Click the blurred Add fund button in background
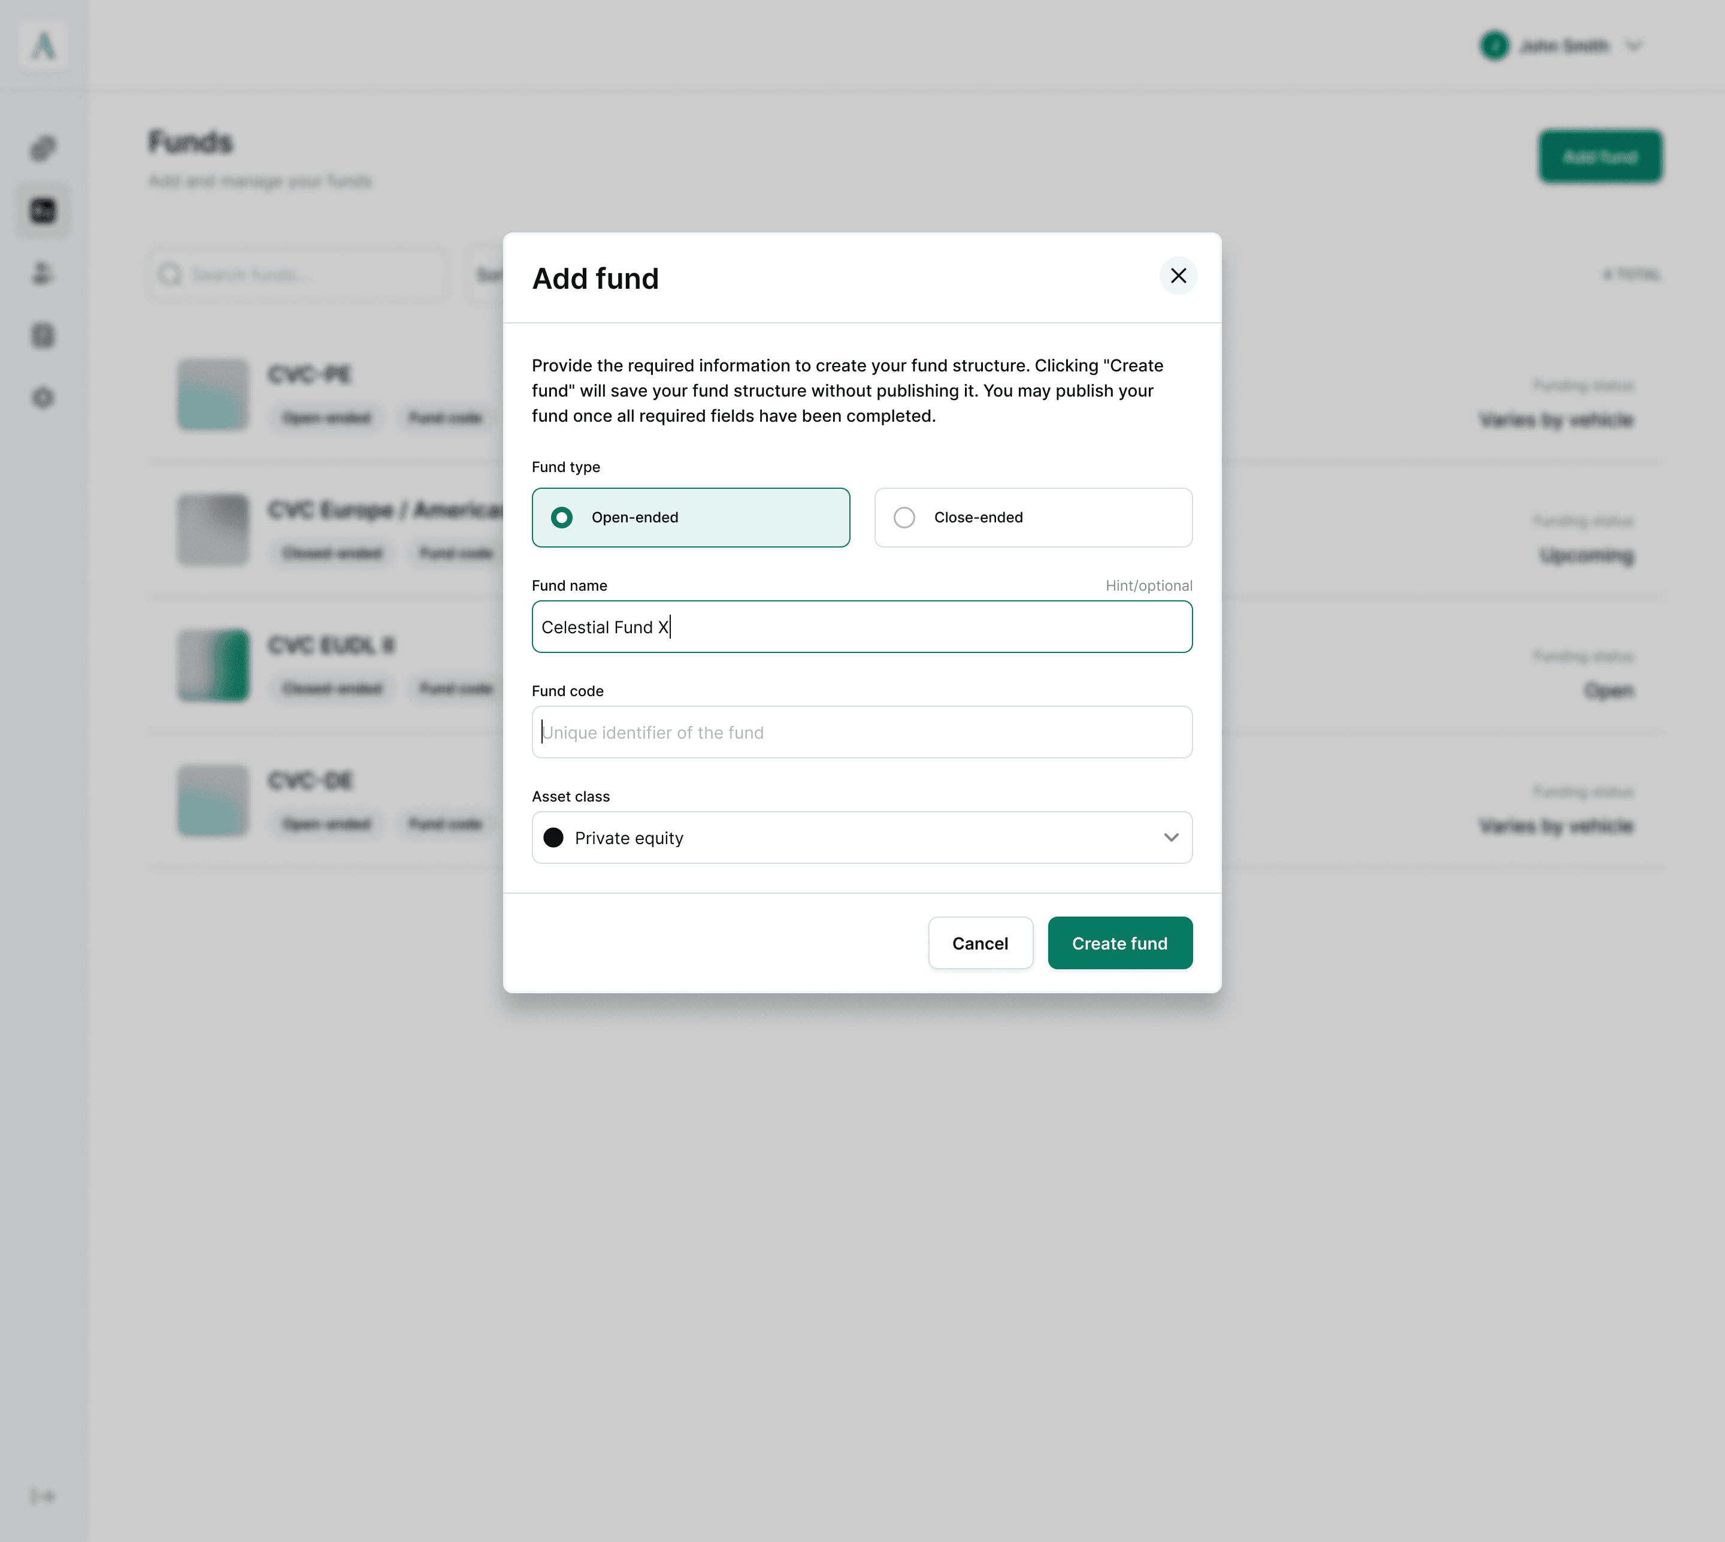Screen dimensions: 1725x1542 click(1600, 157)
